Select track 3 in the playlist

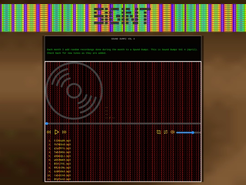pos(62,148)
